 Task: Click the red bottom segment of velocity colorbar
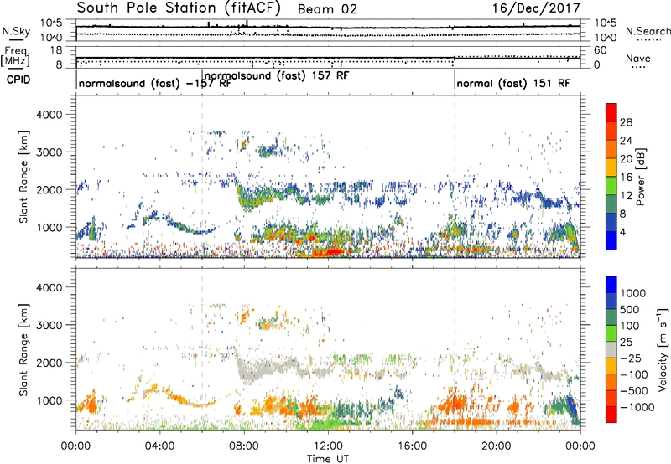[x=611, y=415]
